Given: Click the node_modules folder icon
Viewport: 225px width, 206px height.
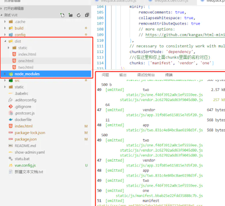Looking at the screenshot, I should 11,74.
